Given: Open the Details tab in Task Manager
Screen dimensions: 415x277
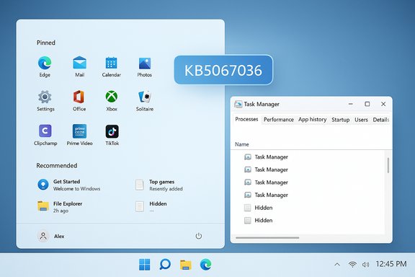Looking at the screenshot, I should [381, 120].
